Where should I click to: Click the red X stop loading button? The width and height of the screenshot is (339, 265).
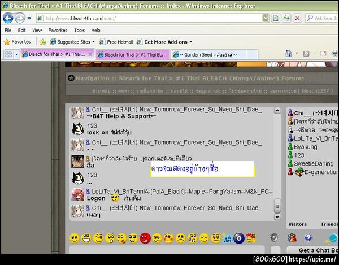pyautogui.click(x=297, y=19)
